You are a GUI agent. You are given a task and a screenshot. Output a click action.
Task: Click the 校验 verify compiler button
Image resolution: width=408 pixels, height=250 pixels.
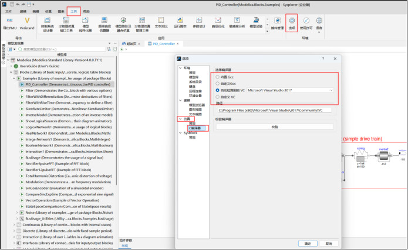[x=275, y=127]
